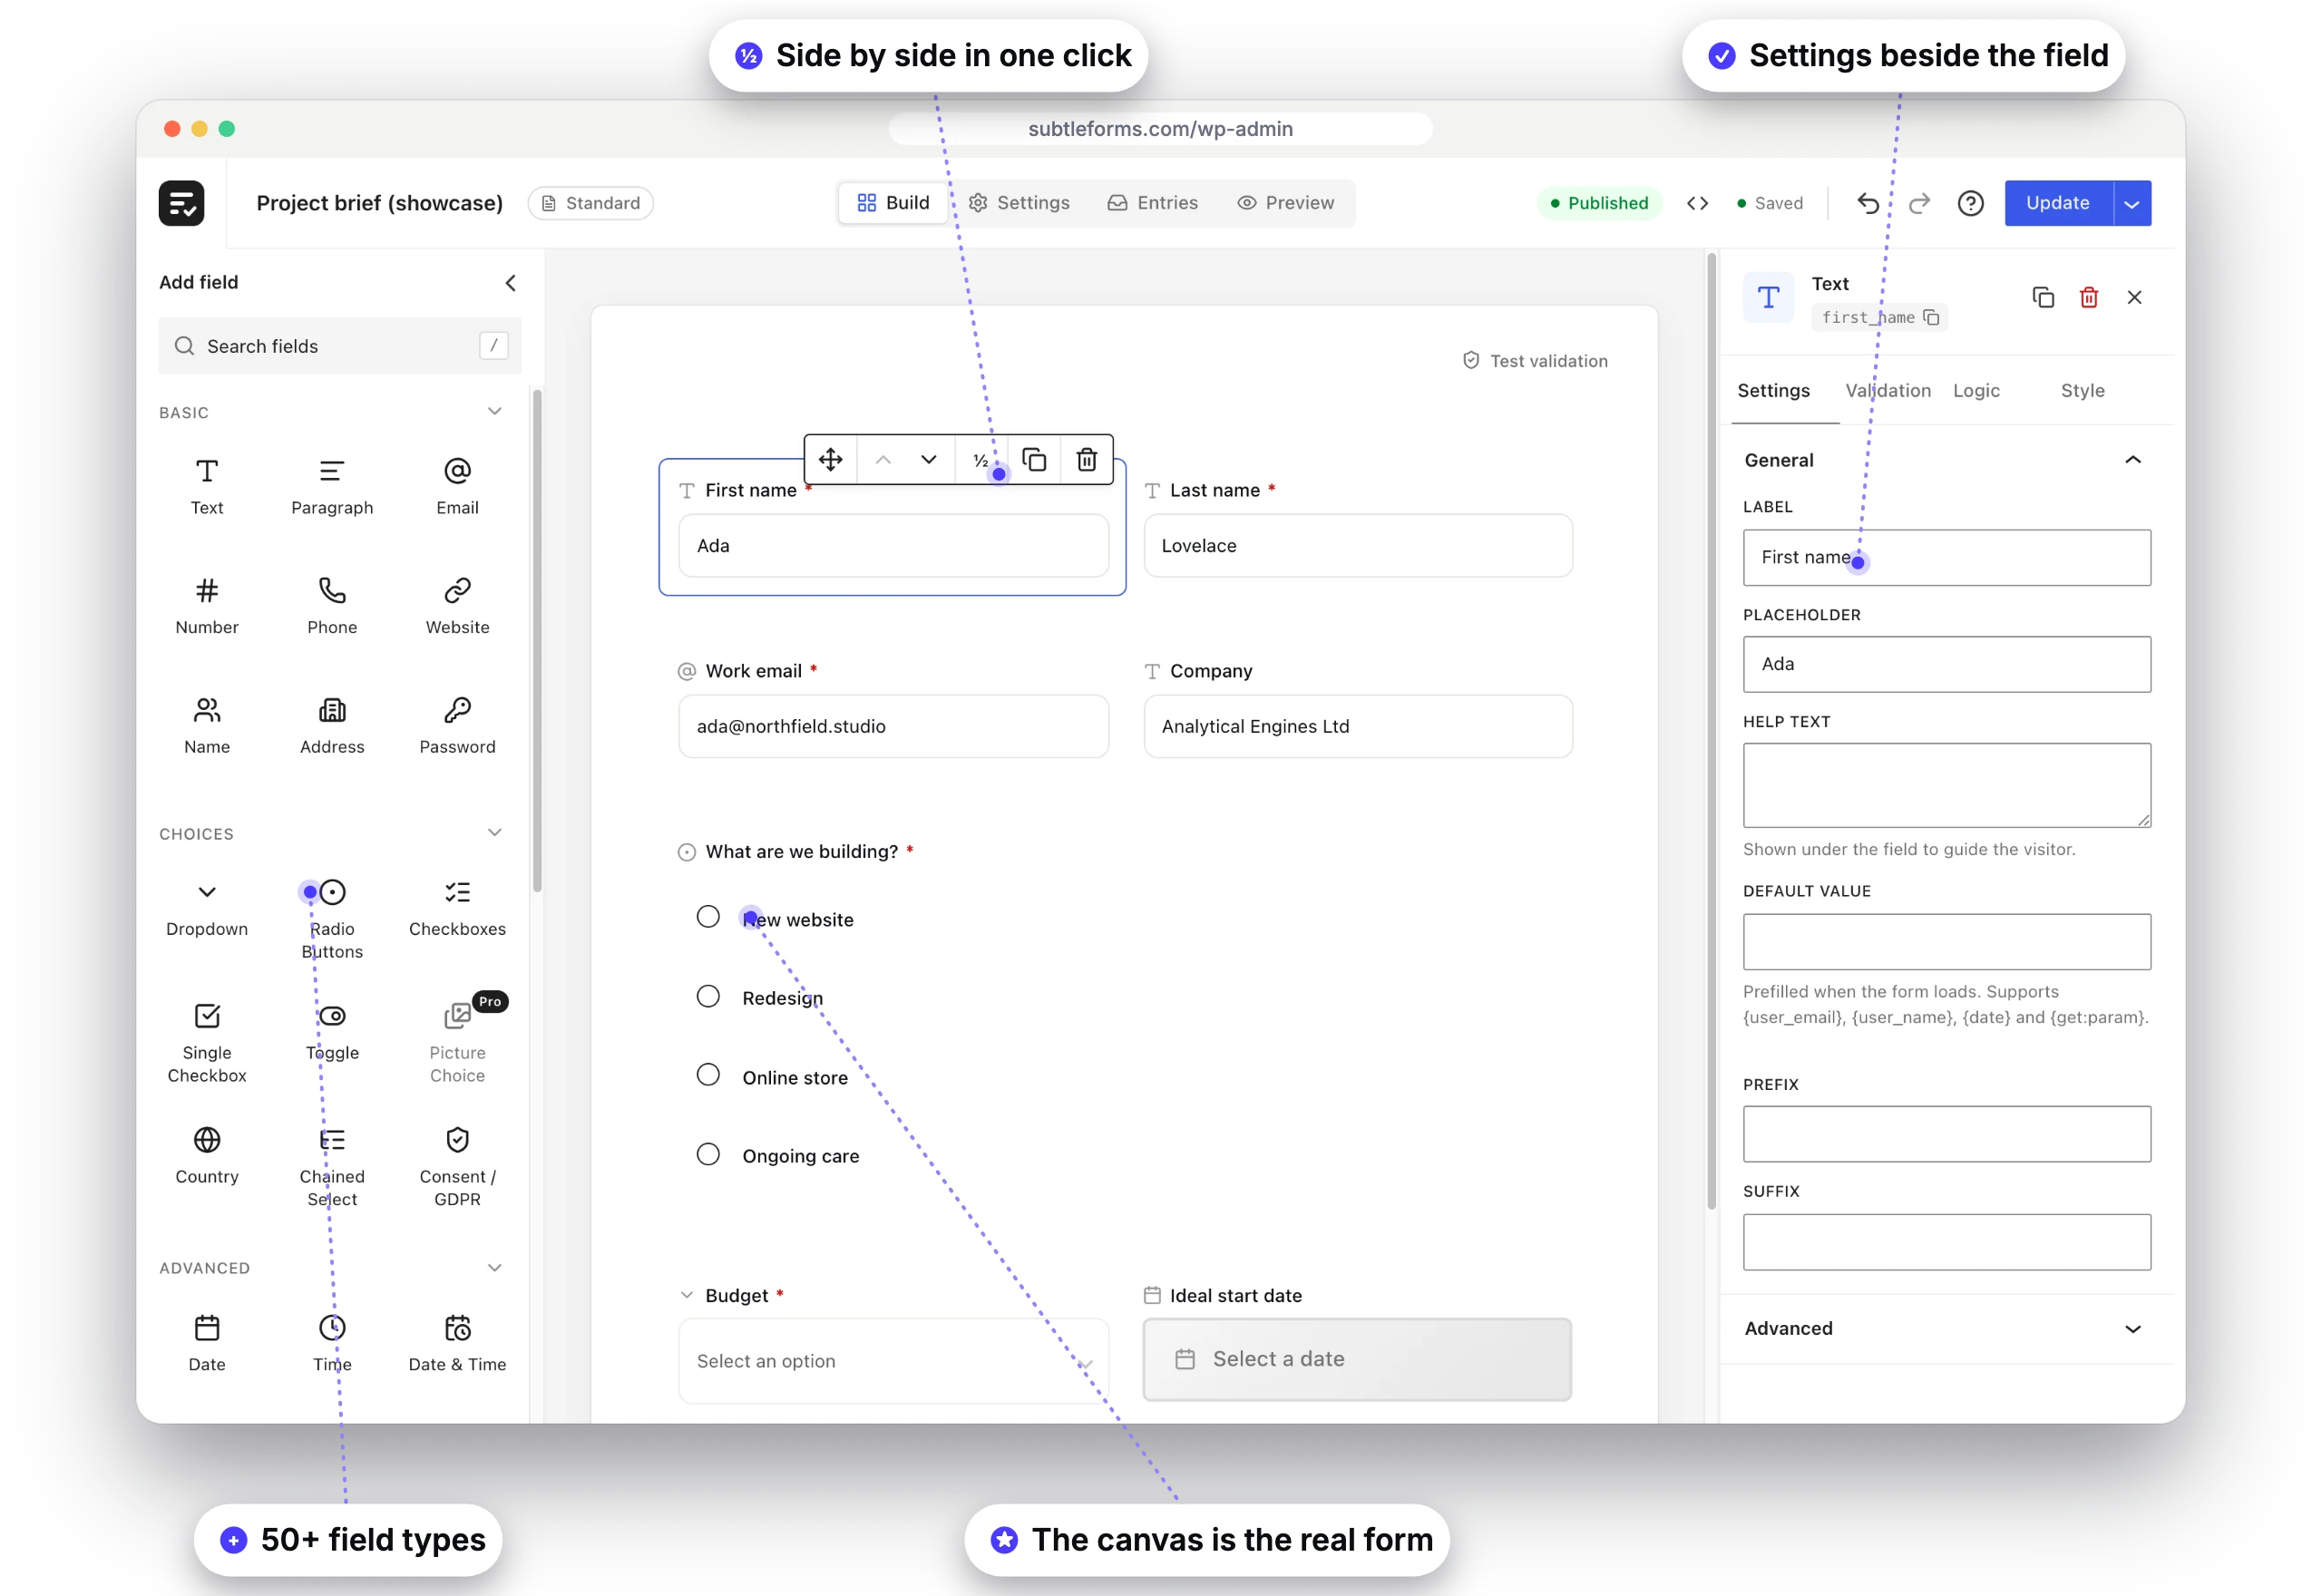Delete field using floating toolbar trash icon
Screen dimensions: 2322x1596
[x=1086, y=459]
